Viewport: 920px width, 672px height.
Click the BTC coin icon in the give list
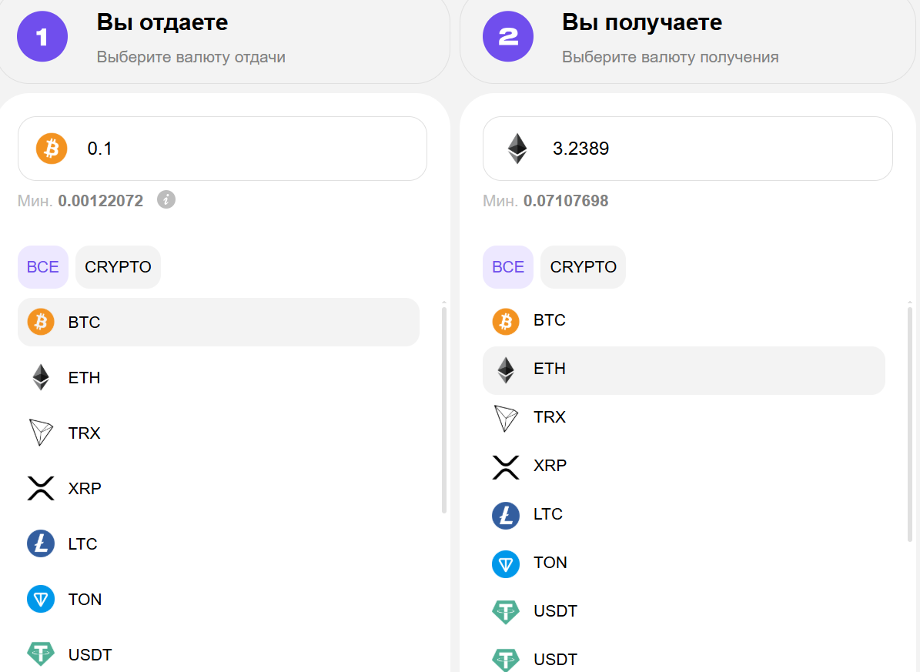(x=41, y=322)
